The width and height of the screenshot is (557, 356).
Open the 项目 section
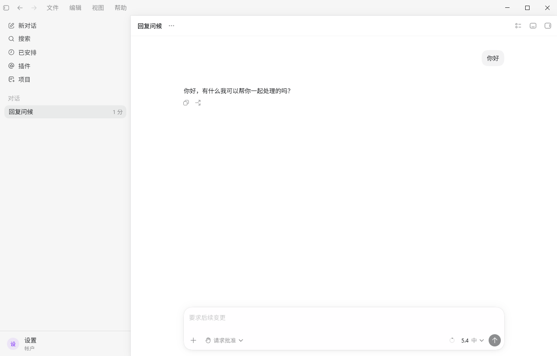[x=65, y=79]
